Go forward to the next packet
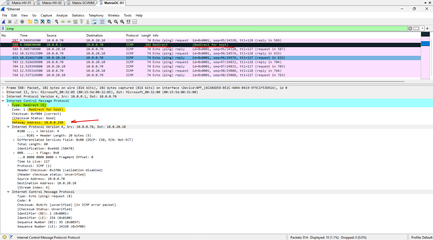433x240 pixels. pos(69,22)
